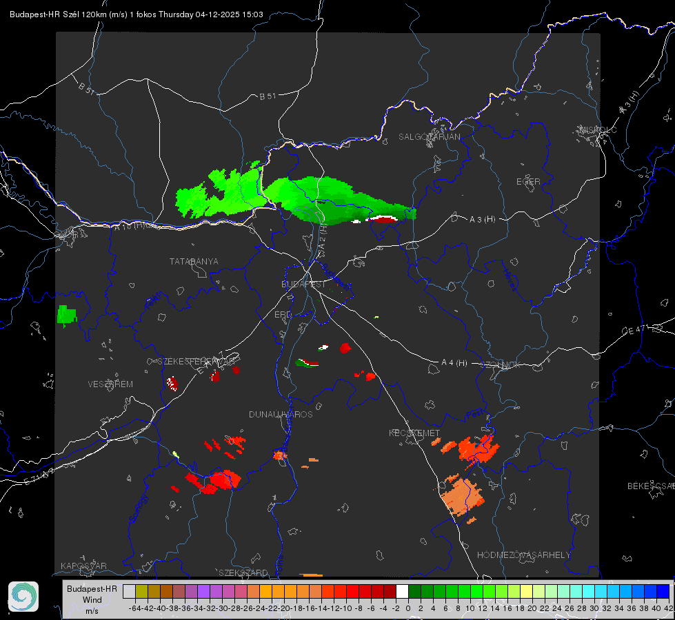Click the blue 'Pest' county label
Viewport: 675px width, 620px height.
(x=474, y=414)
